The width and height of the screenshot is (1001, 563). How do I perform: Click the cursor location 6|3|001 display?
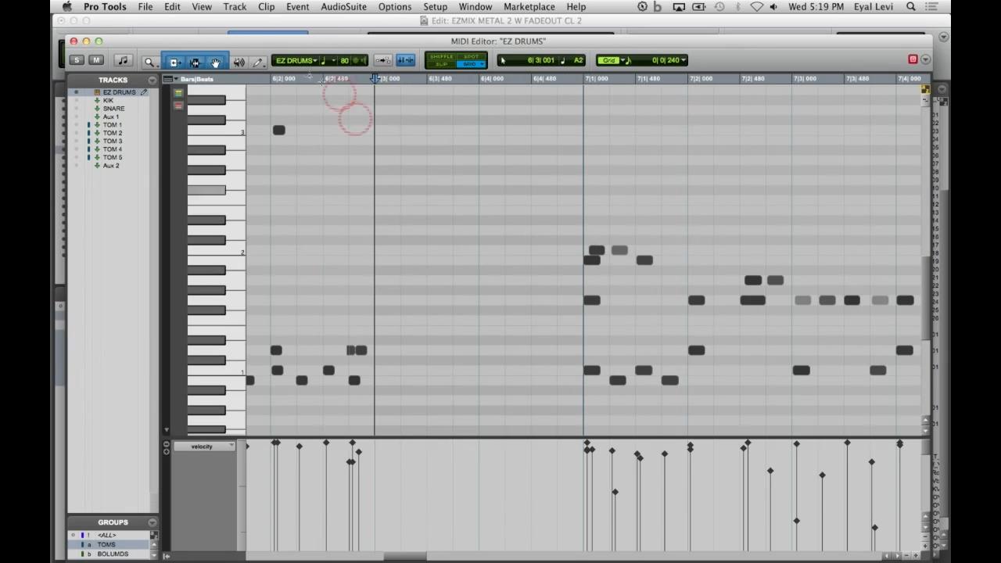point(540,60)
